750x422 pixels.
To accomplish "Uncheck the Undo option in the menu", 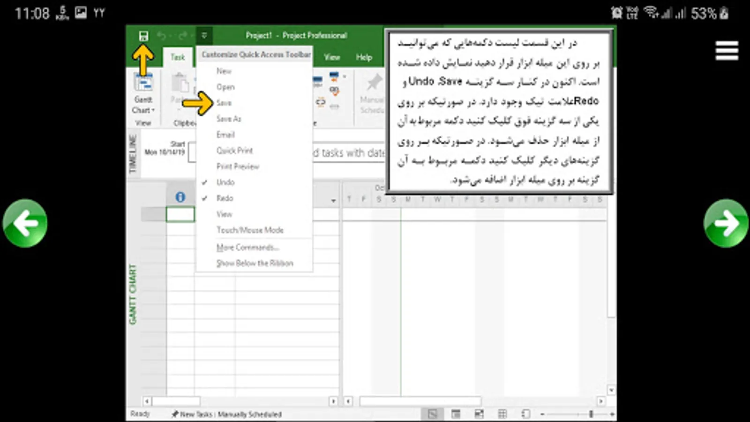I will tap(225, 182).
